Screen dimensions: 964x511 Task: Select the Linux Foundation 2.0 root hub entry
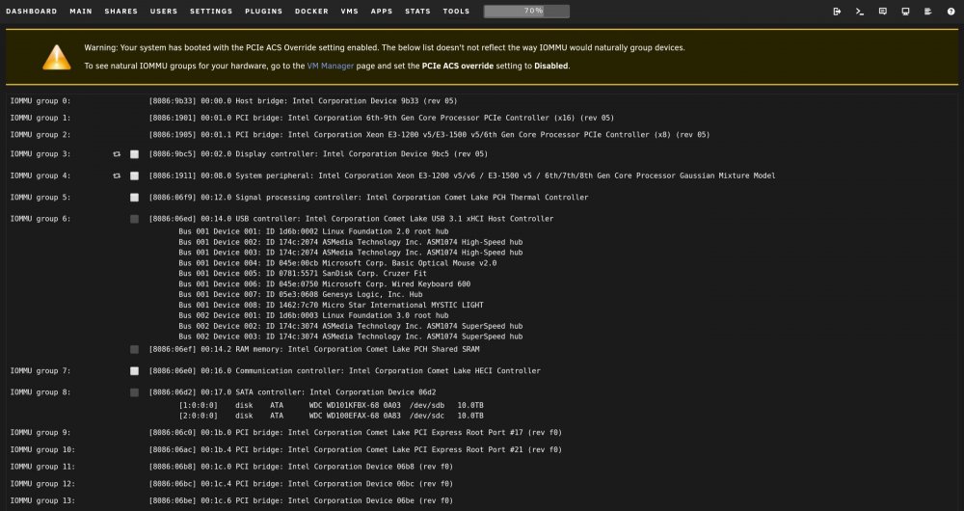tap(313, 231)
